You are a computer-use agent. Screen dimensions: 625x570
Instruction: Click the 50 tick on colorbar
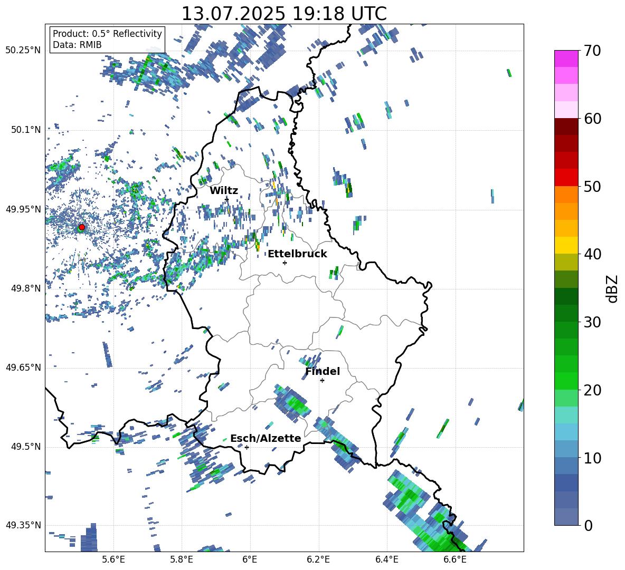click(x=592, y=186)
